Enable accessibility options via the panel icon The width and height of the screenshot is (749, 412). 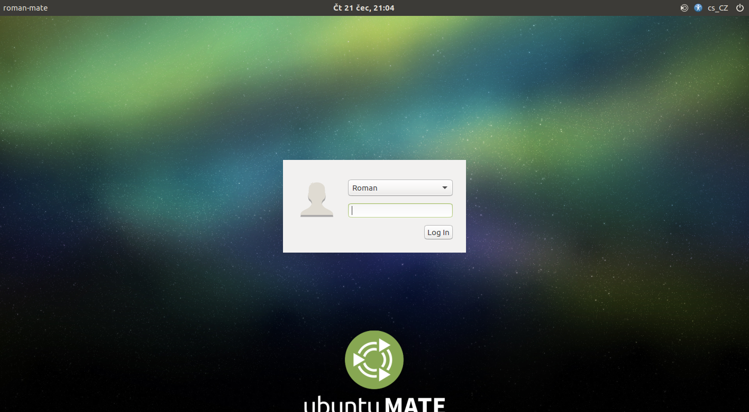point(698,8)
